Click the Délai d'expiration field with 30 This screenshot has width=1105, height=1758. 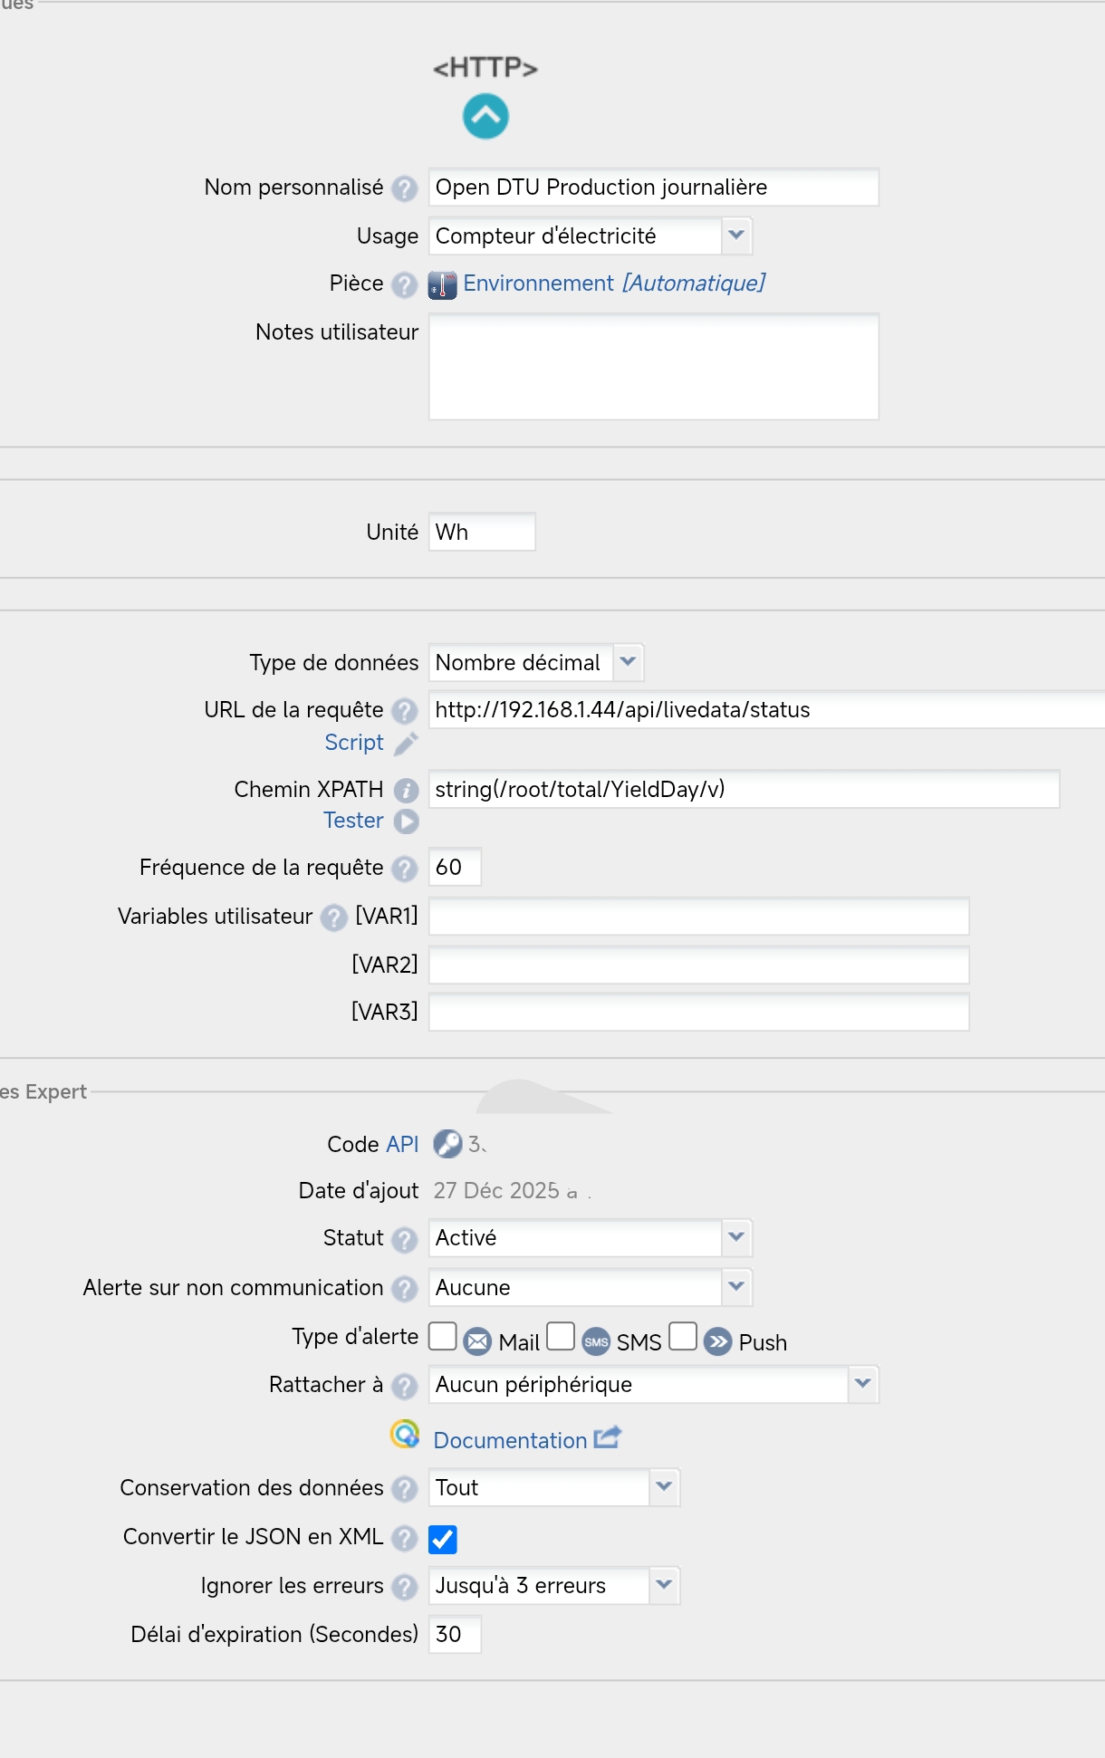coord(455,1635)
